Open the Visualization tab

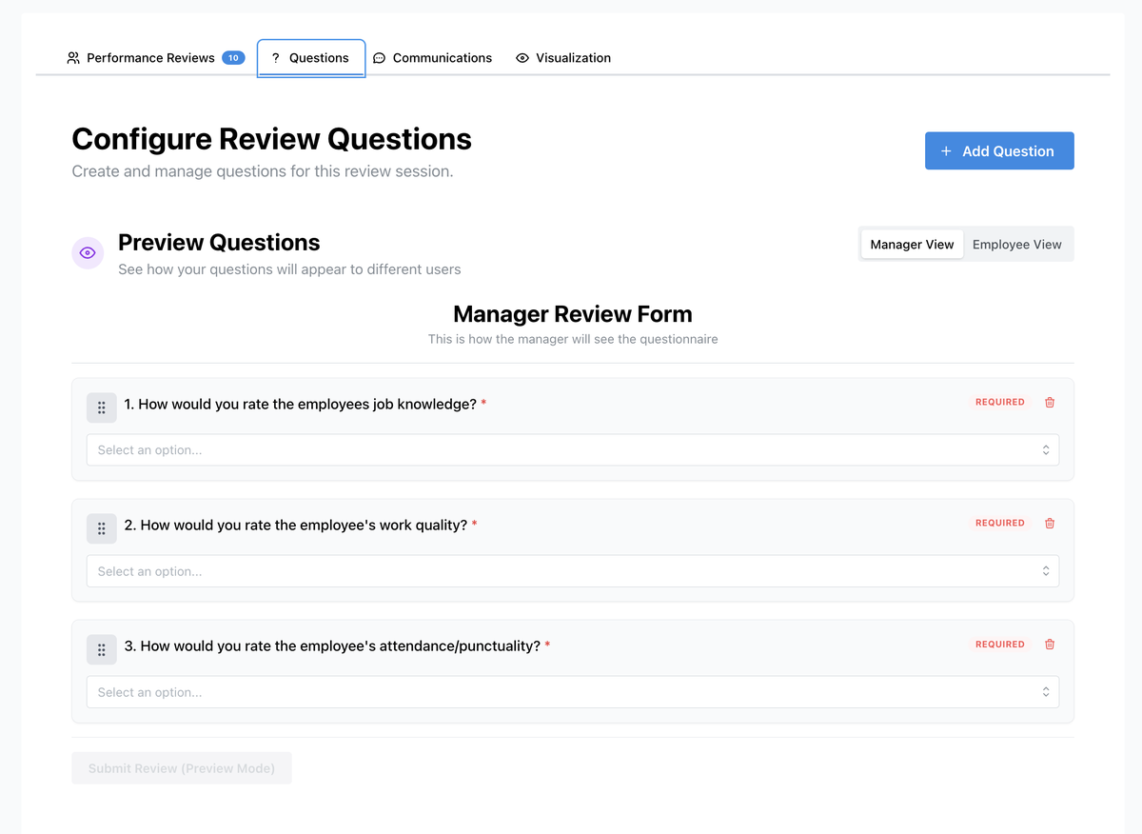(563, 58)
